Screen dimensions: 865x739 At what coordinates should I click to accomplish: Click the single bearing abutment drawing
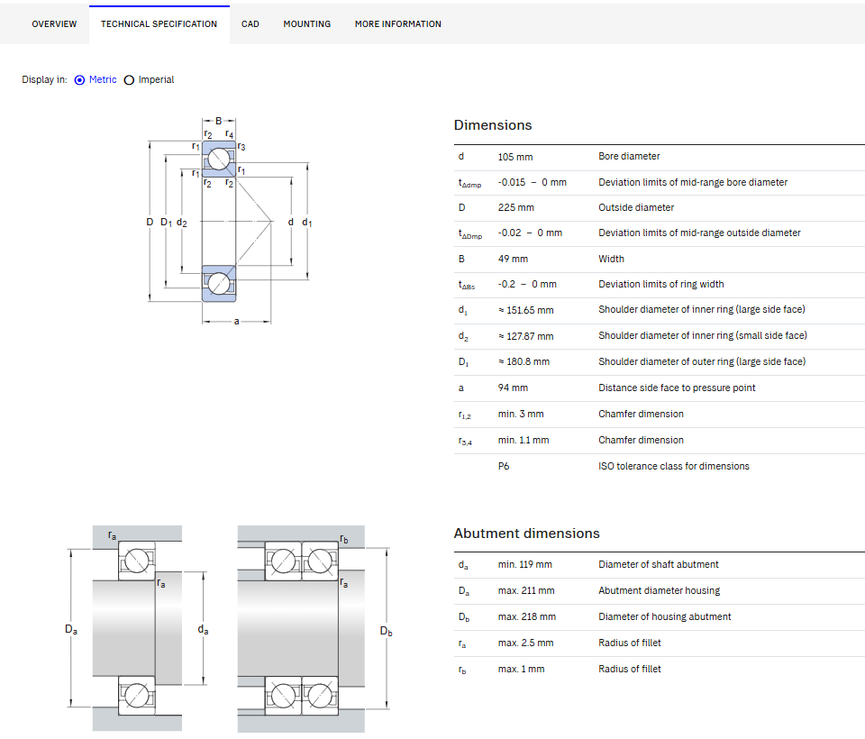pos(137,628)
